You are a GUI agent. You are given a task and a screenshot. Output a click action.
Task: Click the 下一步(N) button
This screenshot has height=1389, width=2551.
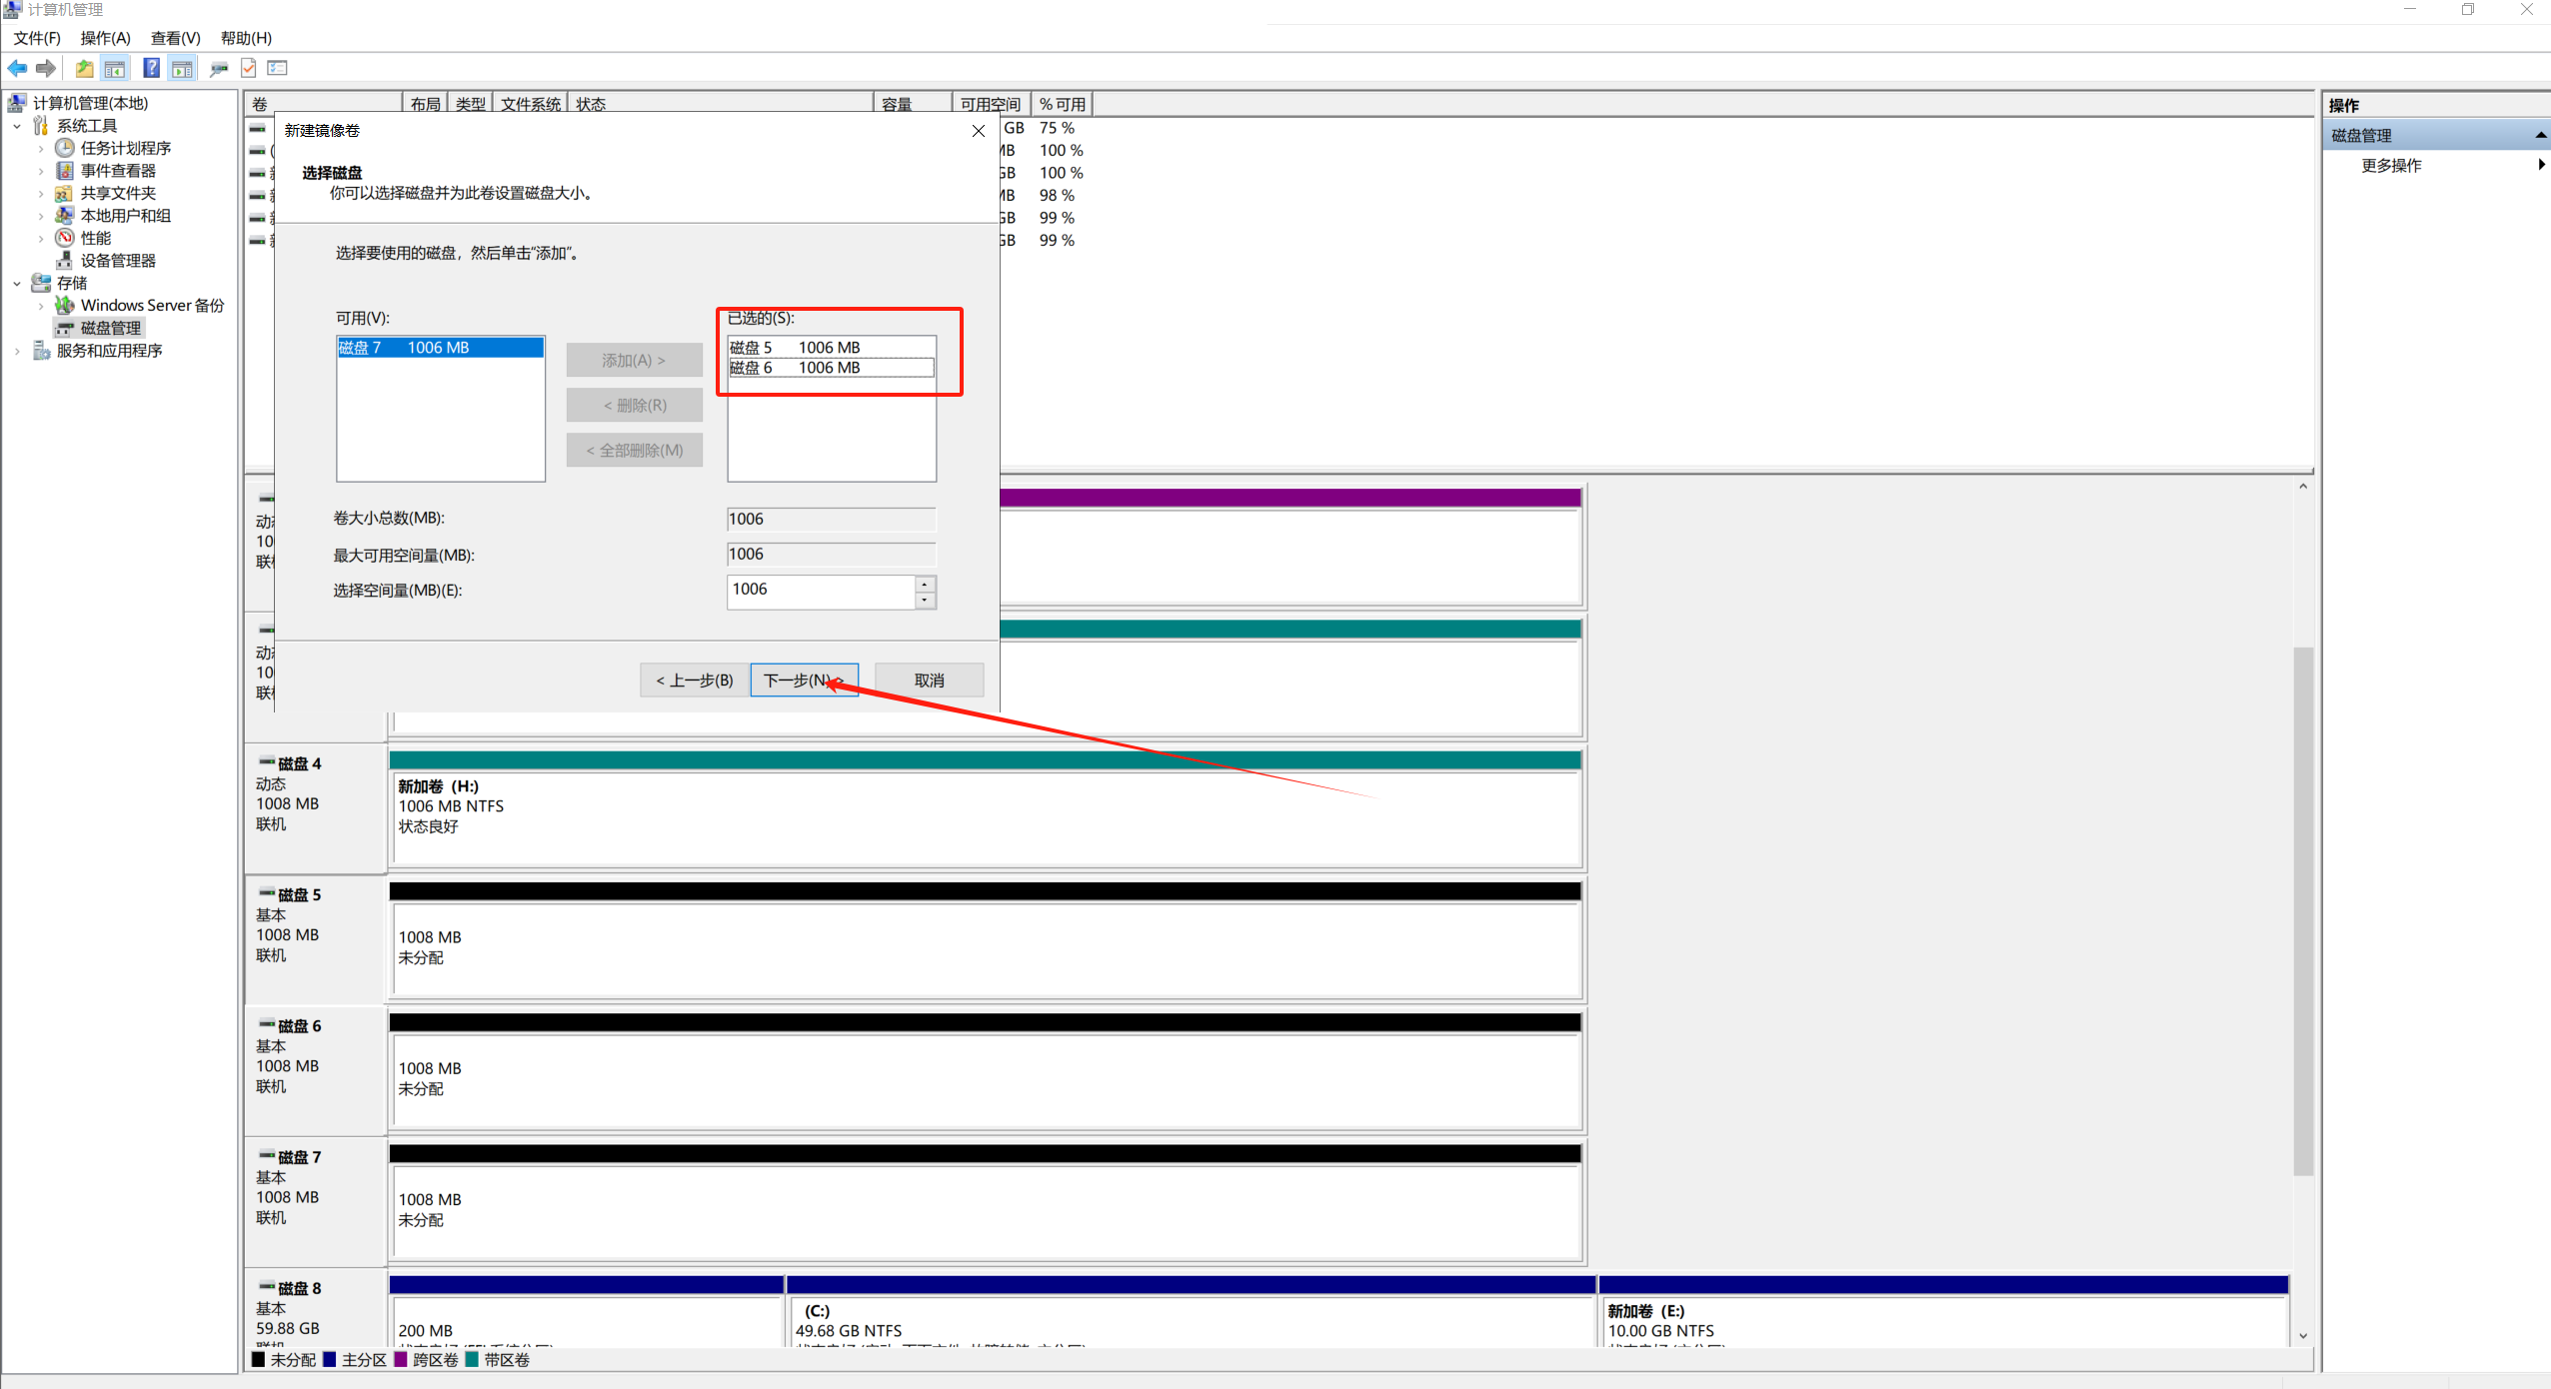(x=804, y=681)
